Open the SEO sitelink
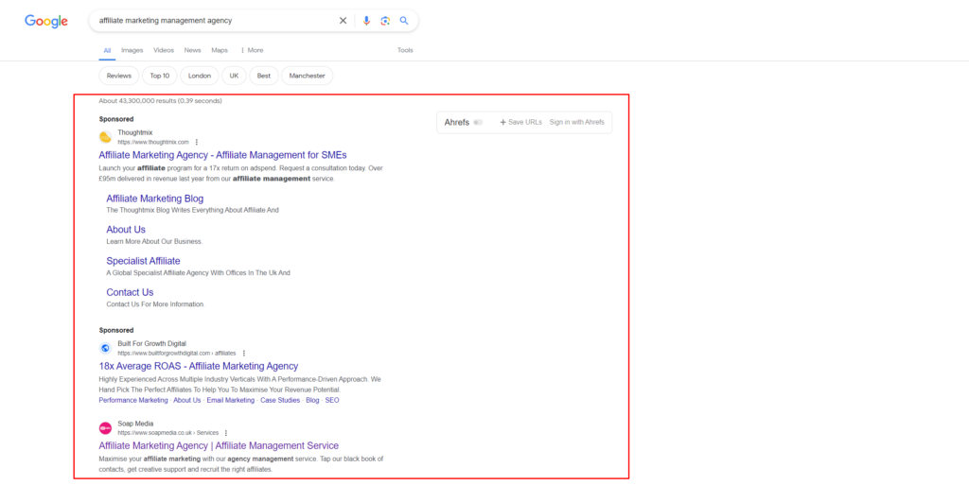Screen dimensions: 969x485 (x=332, y=400)
